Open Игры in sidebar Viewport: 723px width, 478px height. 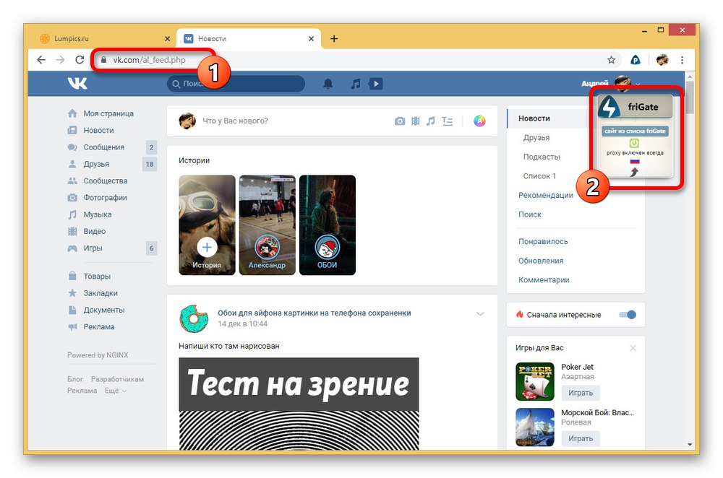point(93,248)
